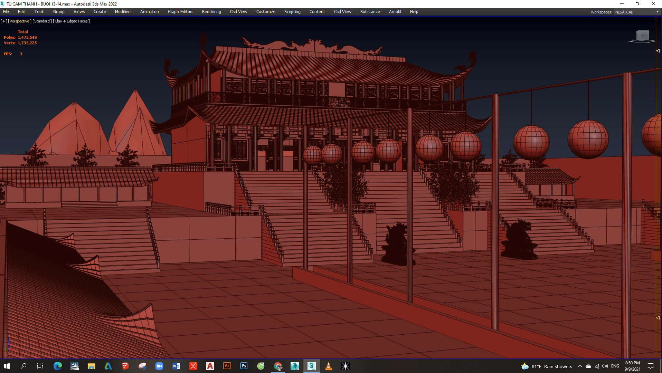Viewport: 662px width, 373px height.
Task: Launch SketchUp from the taskbar
Action: click(x=125, y=366)
